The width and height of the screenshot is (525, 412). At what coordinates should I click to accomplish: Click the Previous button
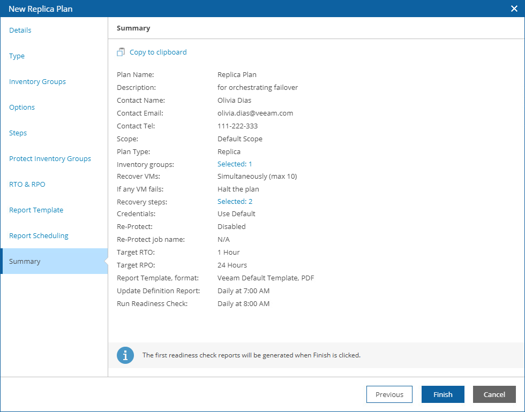389,394
